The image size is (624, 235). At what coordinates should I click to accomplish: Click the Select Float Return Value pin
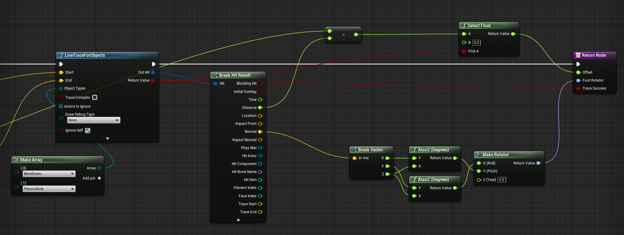coord(513,34)
